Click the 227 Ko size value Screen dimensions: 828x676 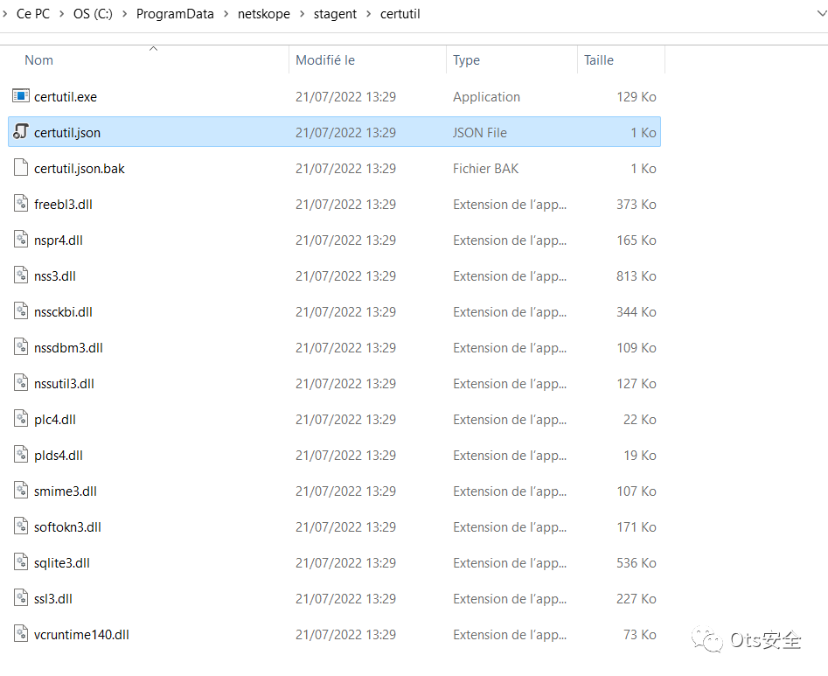tap(637, 599)
